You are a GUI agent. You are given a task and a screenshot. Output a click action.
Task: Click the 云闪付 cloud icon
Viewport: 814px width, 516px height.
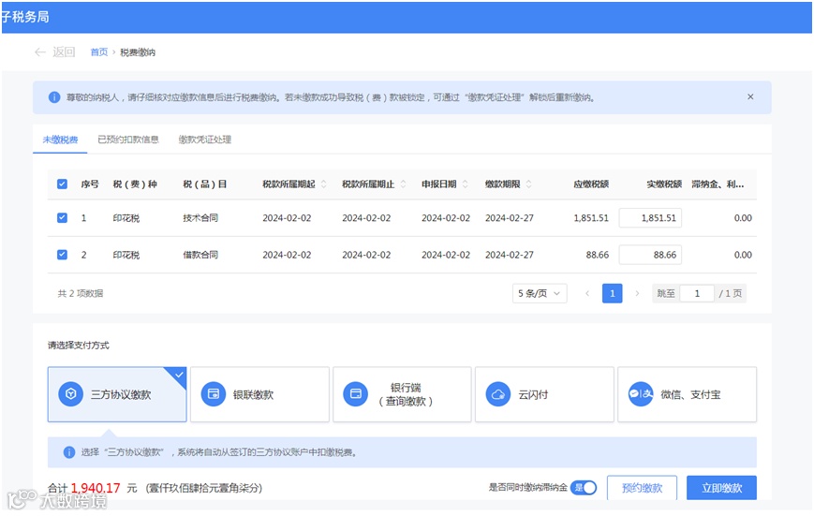[x=497, y=394]
